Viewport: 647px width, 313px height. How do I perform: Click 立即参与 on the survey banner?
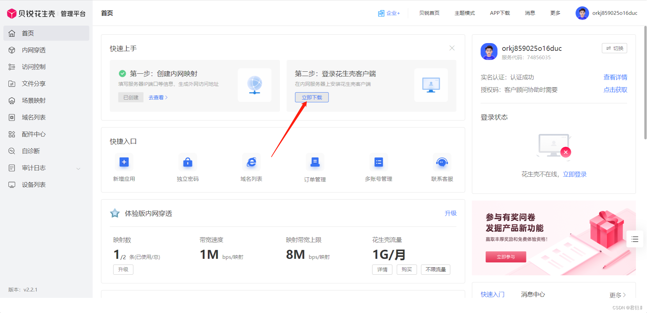pyautogui.click(x=506, y=257)
